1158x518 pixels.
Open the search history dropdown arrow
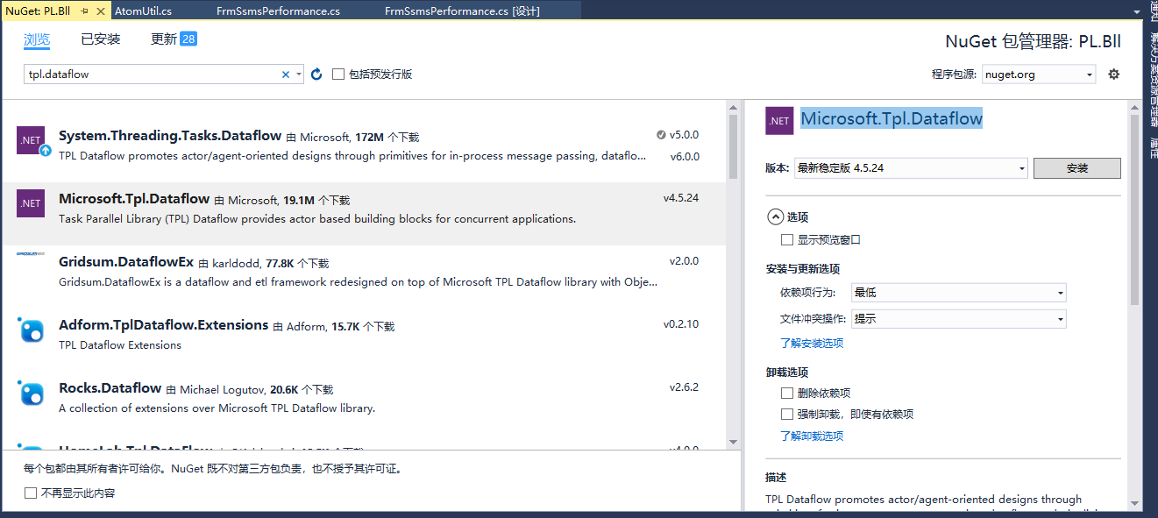[299, 75]
